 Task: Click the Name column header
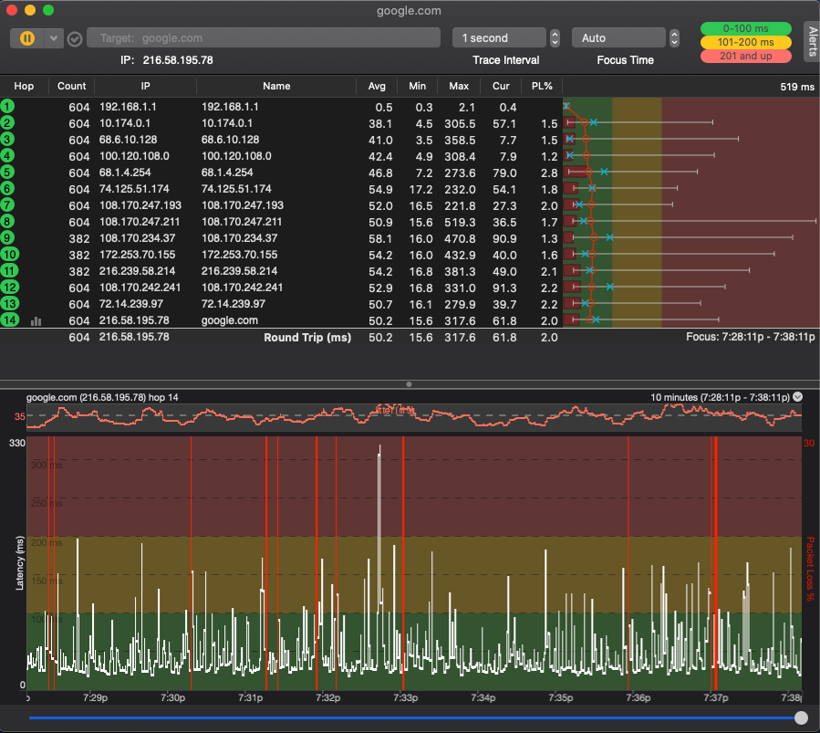(x=275, y=86)
